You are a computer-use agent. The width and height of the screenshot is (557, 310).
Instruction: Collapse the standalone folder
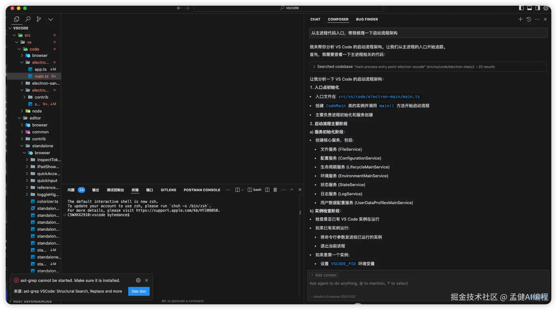[x=22, y=146]
